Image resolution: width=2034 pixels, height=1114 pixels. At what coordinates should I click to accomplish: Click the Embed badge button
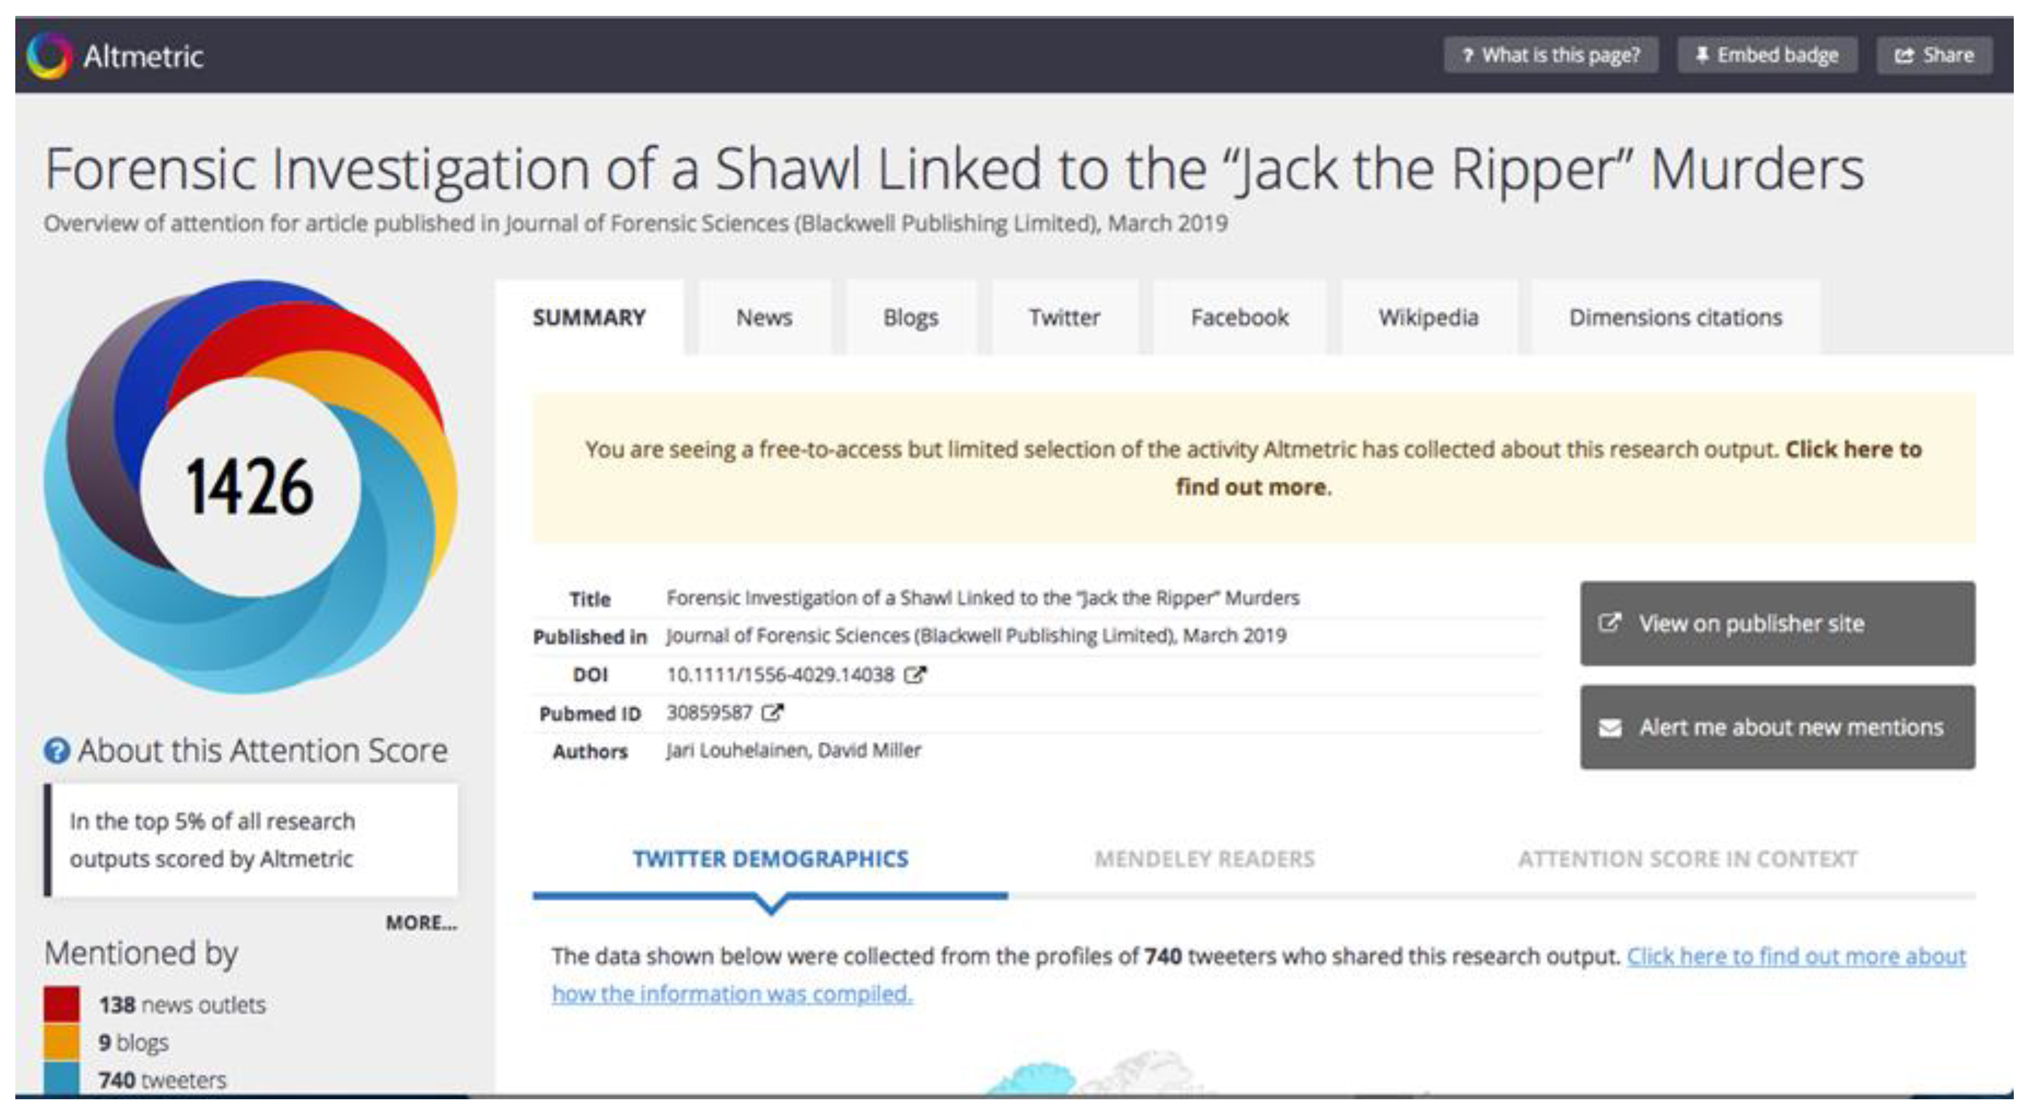(1767, 55)
